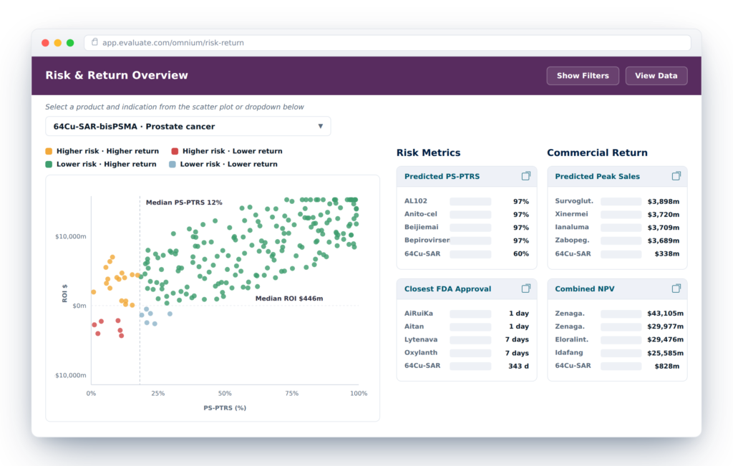Toggle the green Lower risk · Higher return legend
The width and height of the screenshot is (733, 466).
[x=101, y=164]
